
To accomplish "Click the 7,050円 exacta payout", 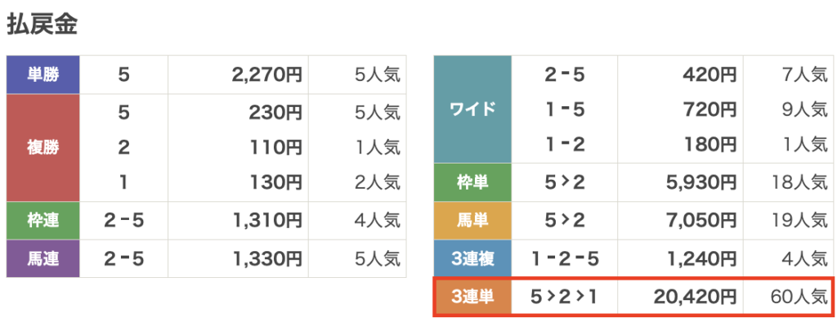I will point(700,221).
